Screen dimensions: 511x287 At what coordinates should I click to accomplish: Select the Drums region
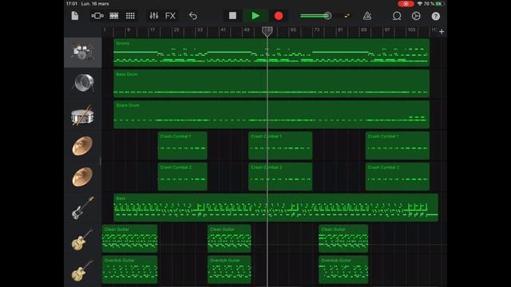[271, 53]
